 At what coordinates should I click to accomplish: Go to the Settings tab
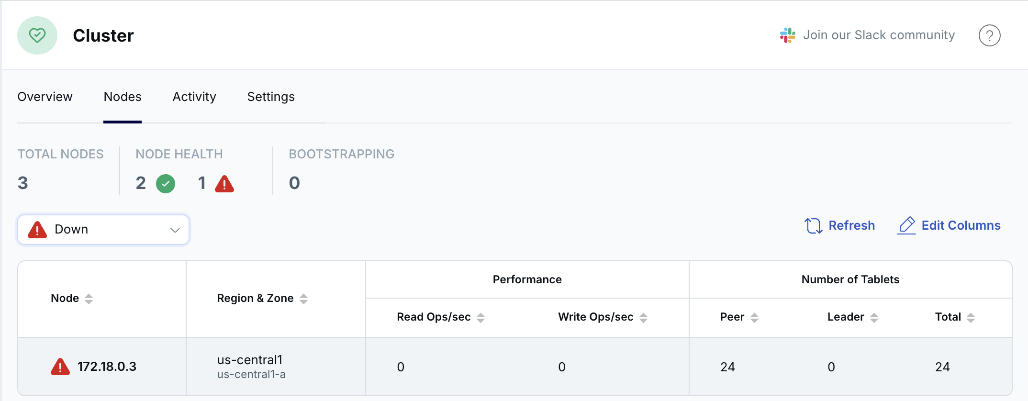(x=271, y=97)
